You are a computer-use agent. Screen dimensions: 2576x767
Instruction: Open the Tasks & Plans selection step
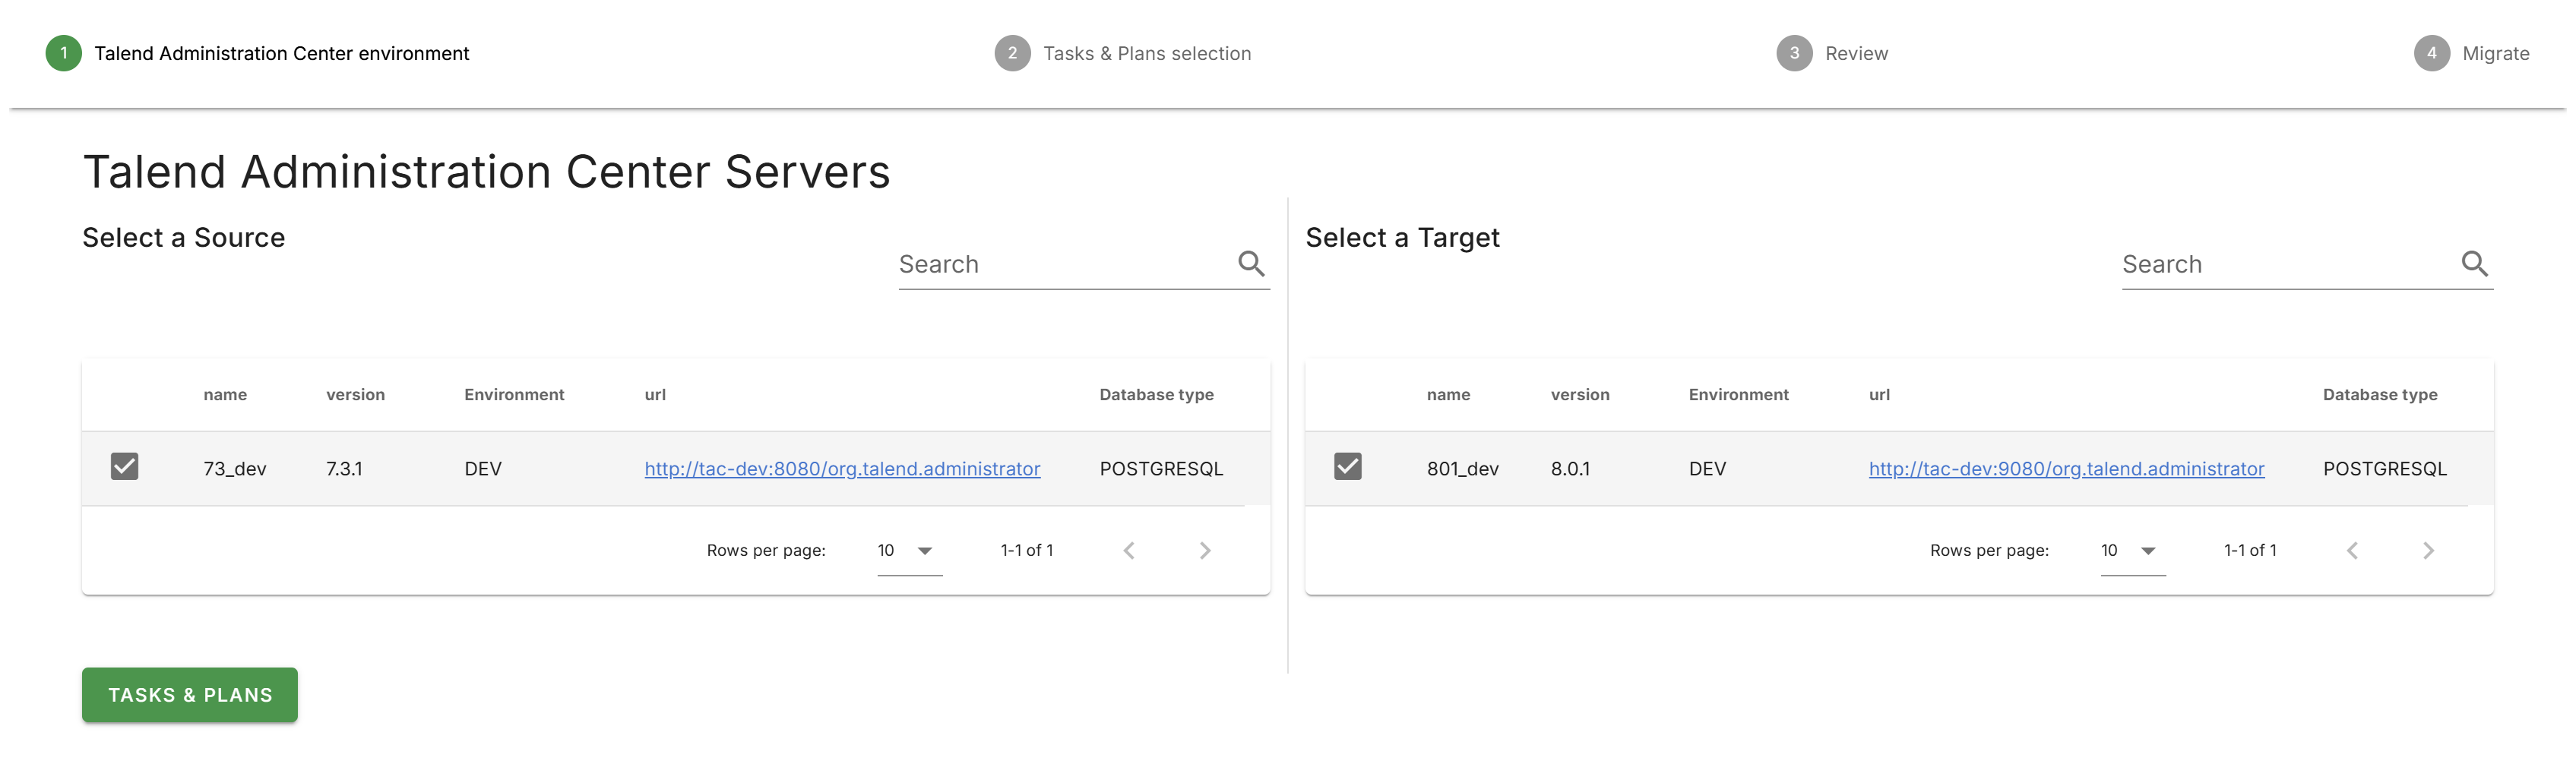(x=1146, y=53)
